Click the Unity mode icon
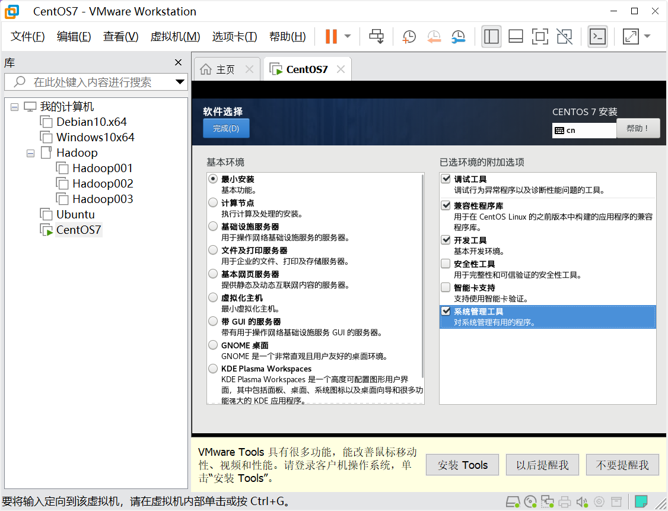The image size is (668, 511). pos(564,36)
